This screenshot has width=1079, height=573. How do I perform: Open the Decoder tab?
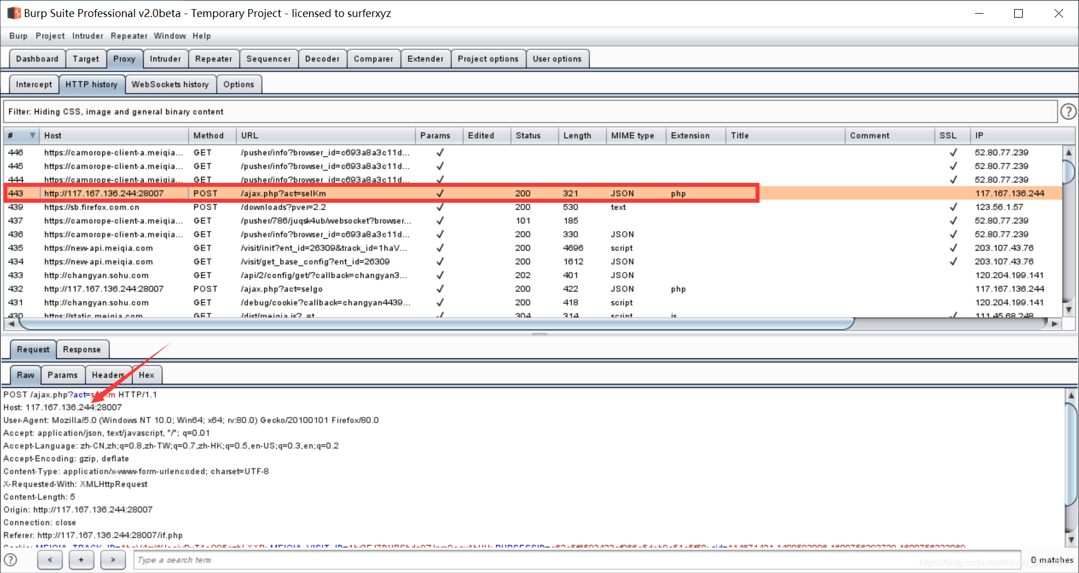point(322,58)
